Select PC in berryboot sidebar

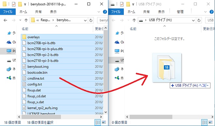11,51
